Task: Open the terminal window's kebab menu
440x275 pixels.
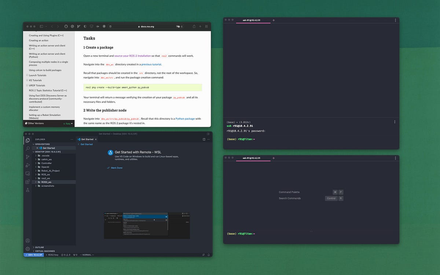Action: pos(395,20)
